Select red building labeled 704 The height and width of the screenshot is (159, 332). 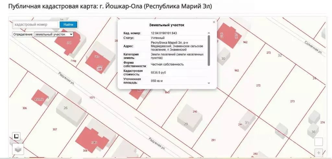tap(68, 42)
